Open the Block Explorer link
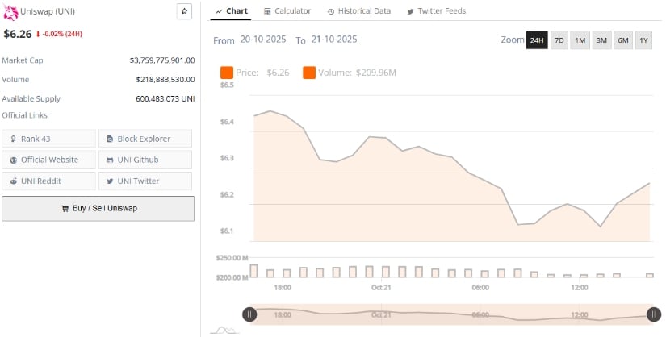Image resolution: width=666 pixels, height=337 pixels. tap(145, 139)
